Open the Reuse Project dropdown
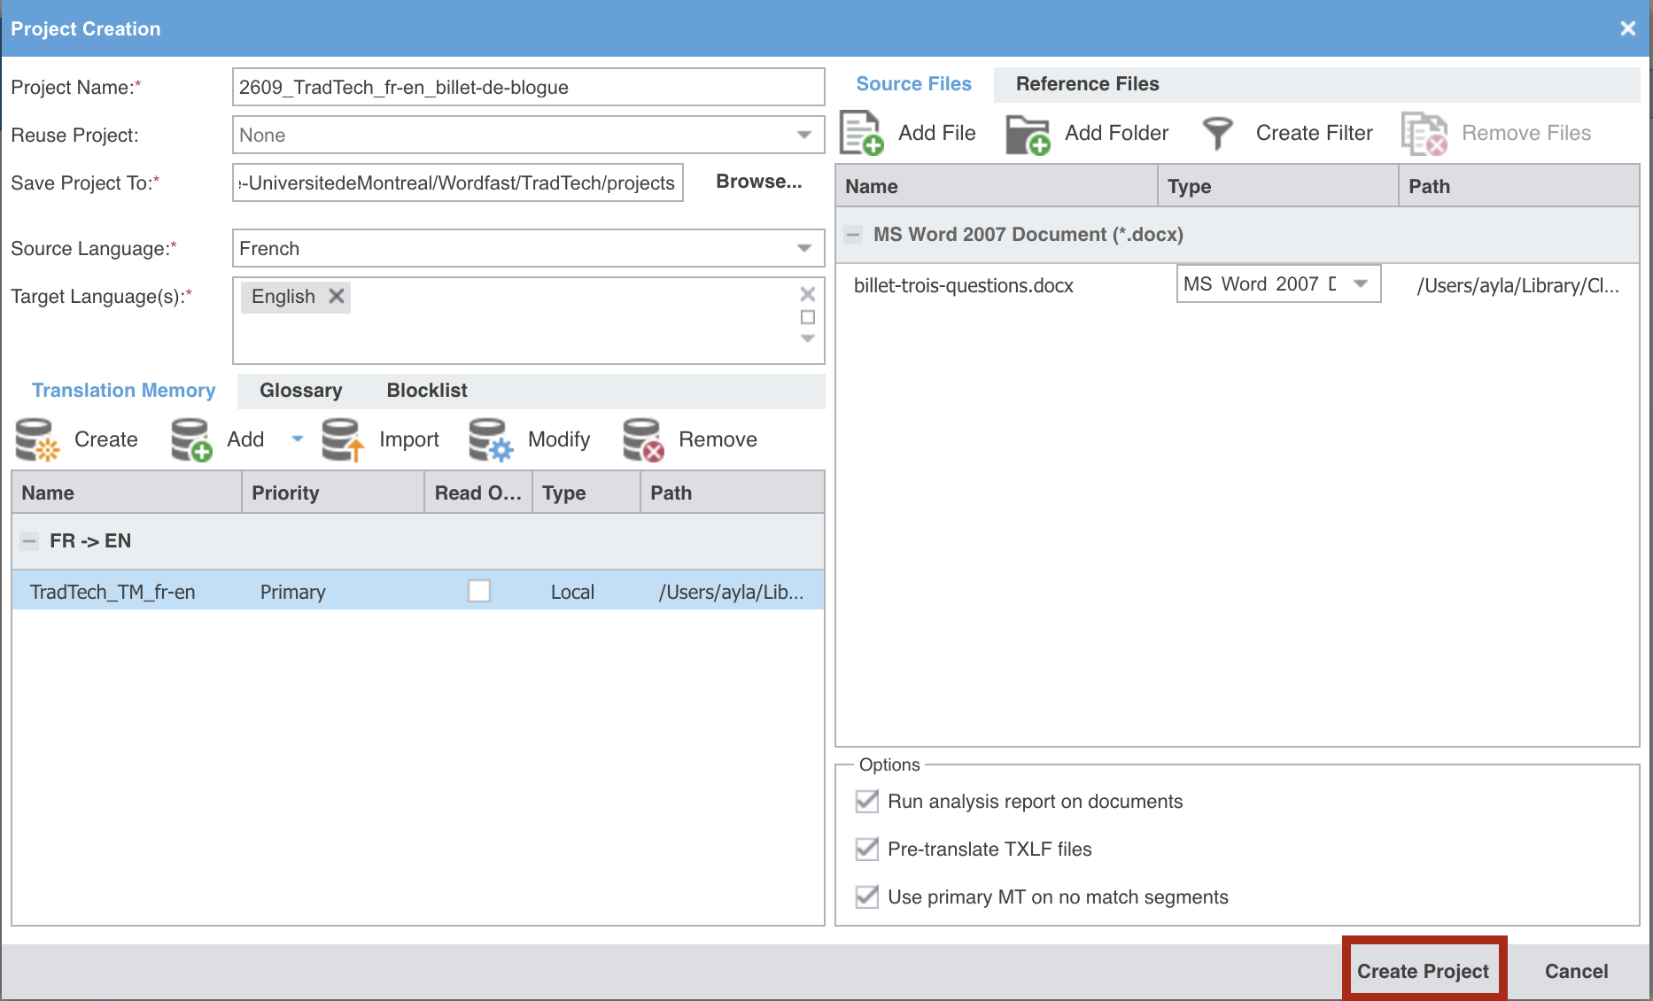 [x=804, y=135]
